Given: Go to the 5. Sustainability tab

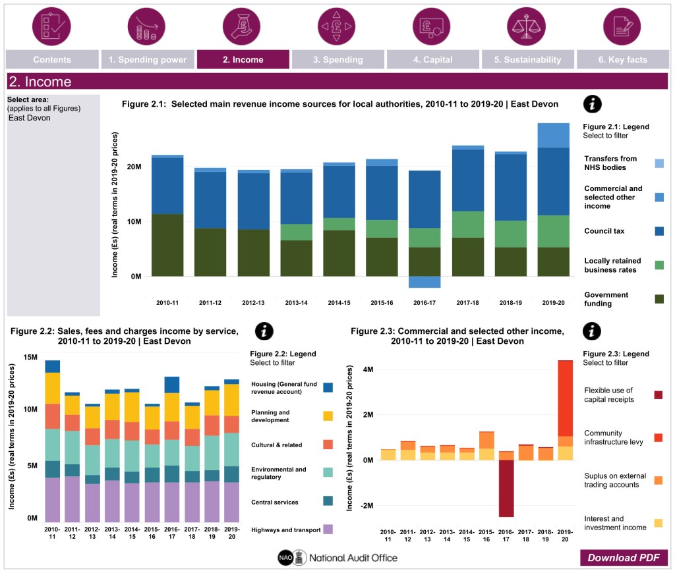Looking at the screenshot, I should (x=527, y=60).
